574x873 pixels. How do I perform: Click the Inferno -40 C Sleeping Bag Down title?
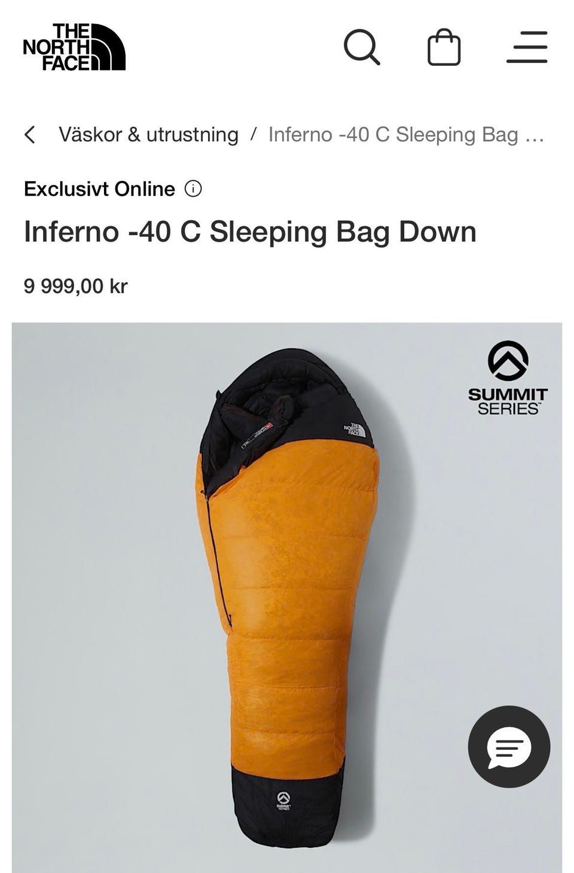pos(250,232)
